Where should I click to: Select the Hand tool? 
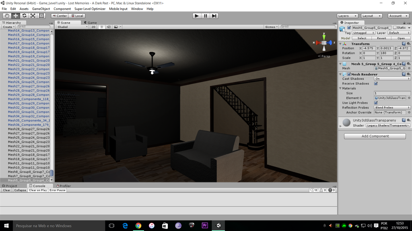pos(7,16)
